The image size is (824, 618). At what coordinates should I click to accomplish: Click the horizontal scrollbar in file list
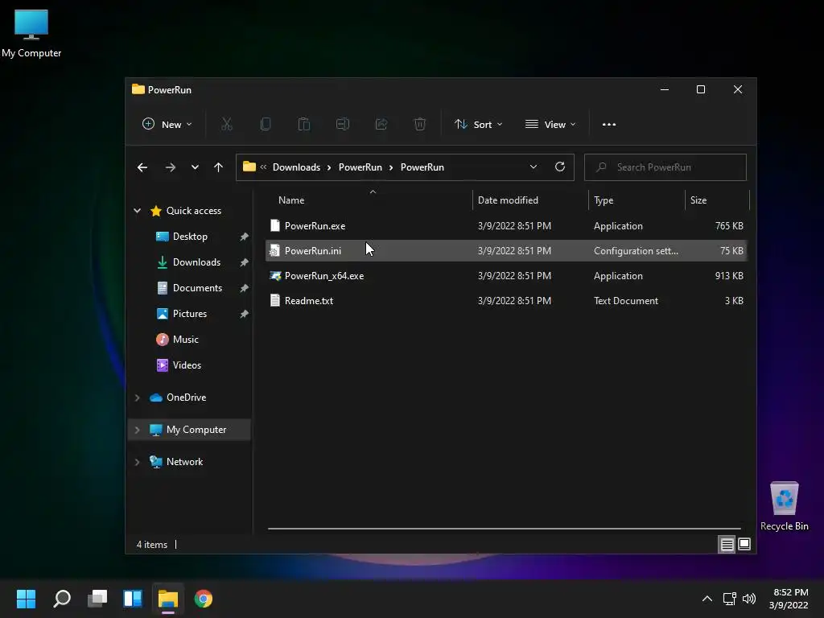pyautogui.click(x=504, y=529)
